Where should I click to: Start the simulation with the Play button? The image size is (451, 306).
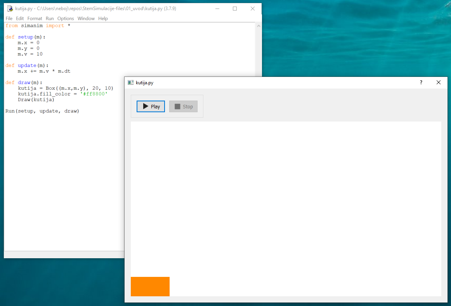151,106
